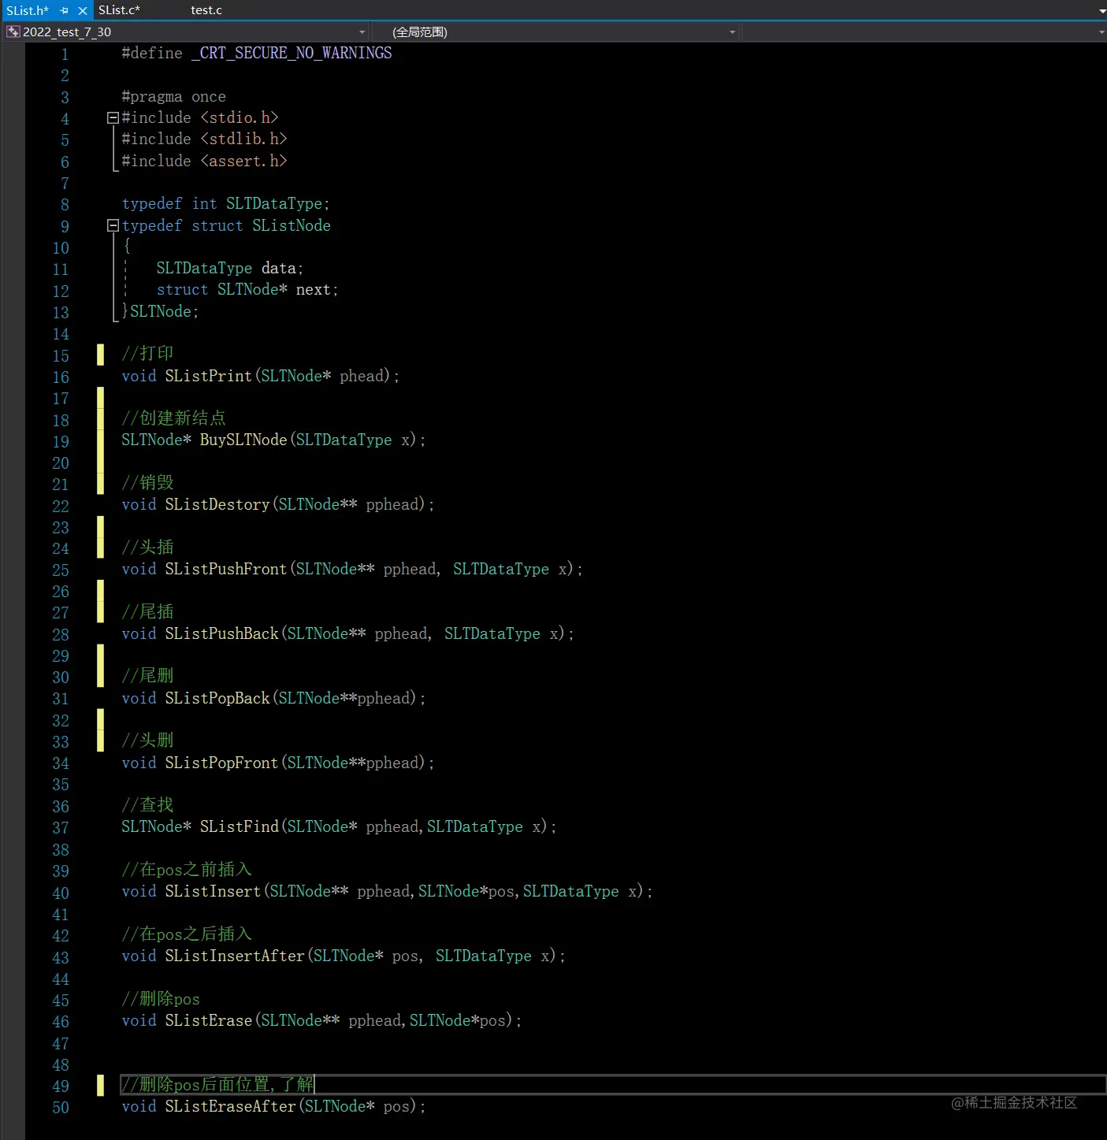Viewport: 1107px width, 1140px height.
Task: Open the 2022_test_7_30 scope dropdown
Action: click(361, 32)
